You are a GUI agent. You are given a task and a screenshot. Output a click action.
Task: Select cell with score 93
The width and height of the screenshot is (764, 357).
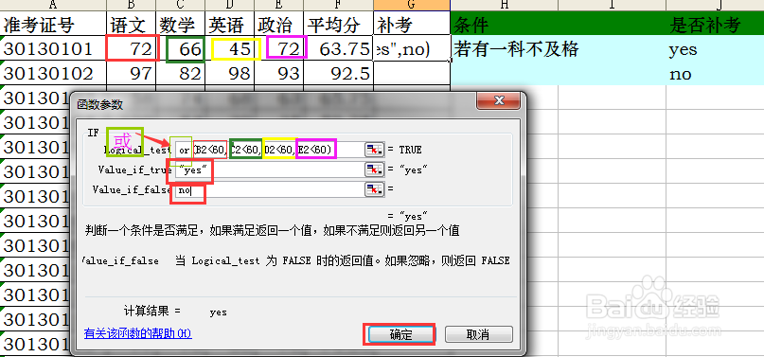[279, 73]
